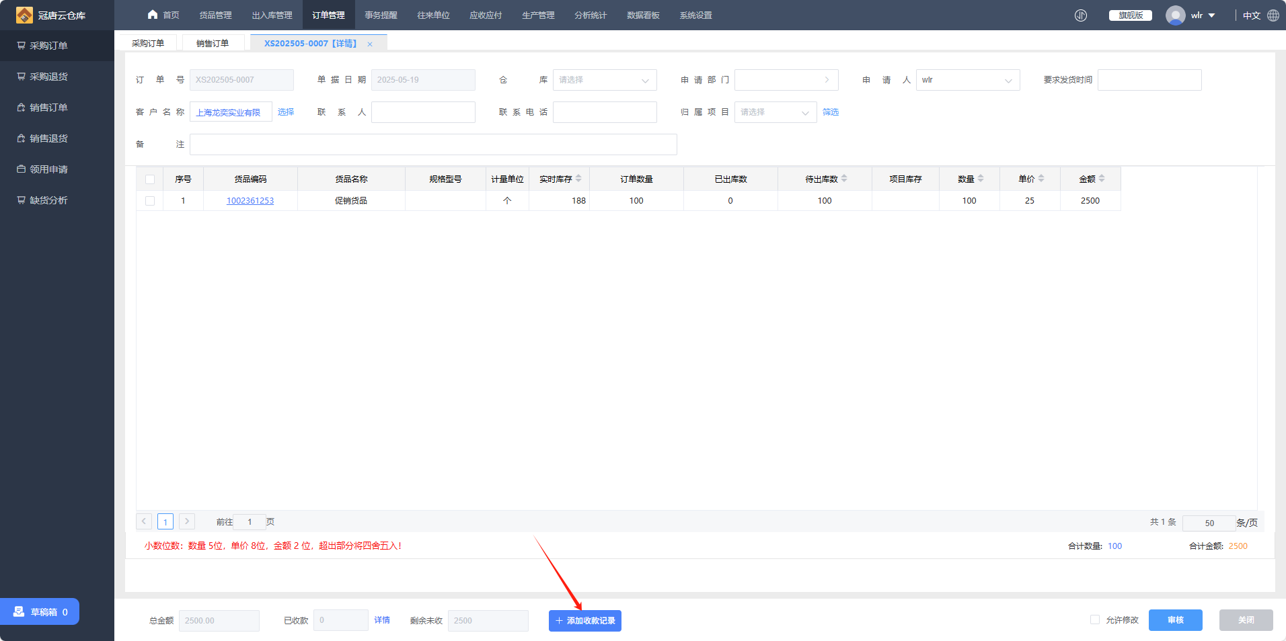Click the circular icon left of 旗舰版
1286x641 pixels.
1081,15
